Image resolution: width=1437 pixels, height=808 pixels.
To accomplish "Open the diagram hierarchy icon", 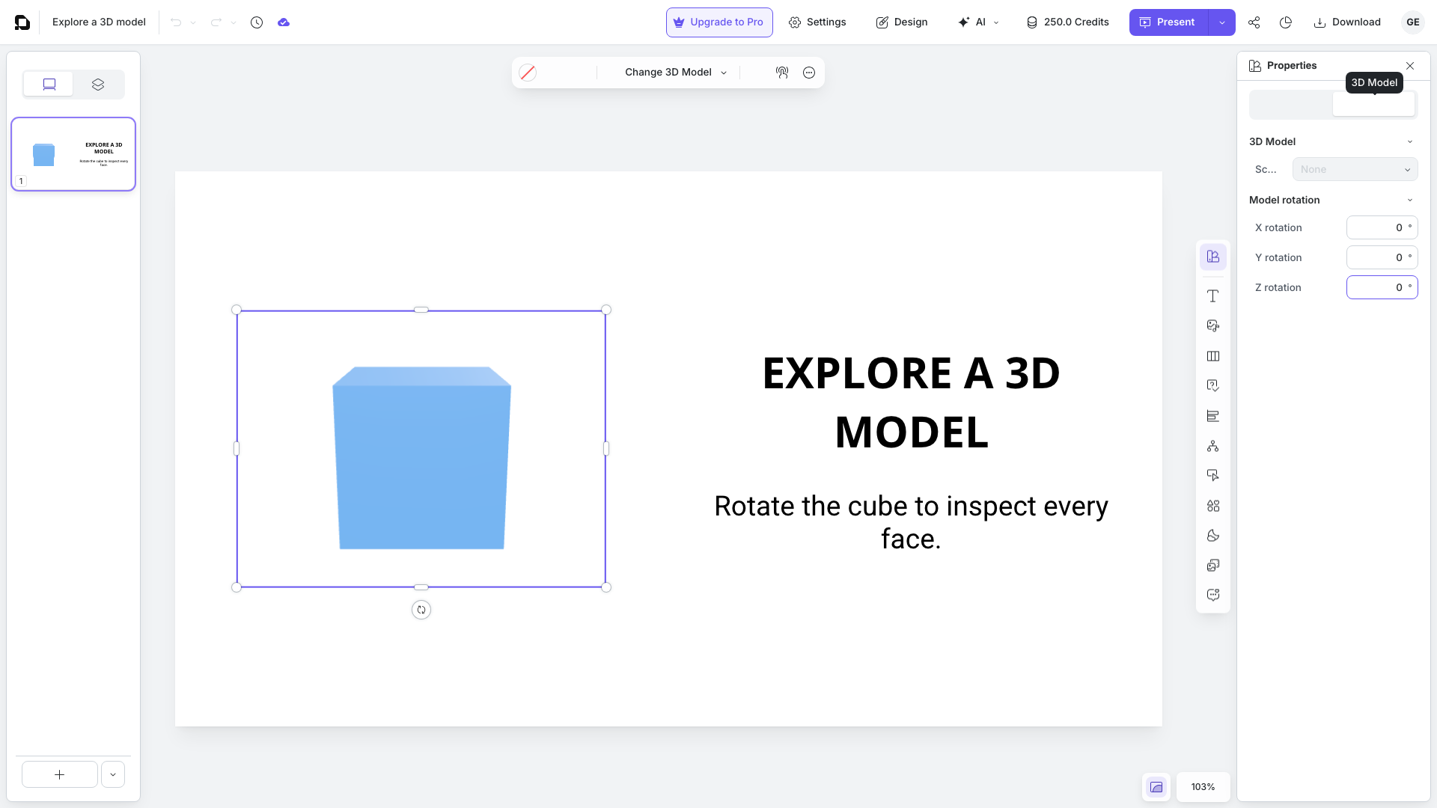I will (x=1213, y=446).
